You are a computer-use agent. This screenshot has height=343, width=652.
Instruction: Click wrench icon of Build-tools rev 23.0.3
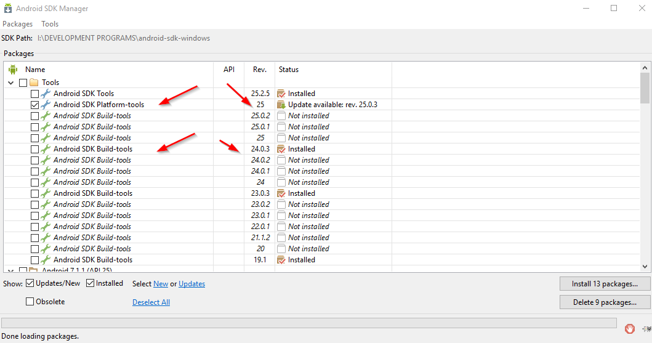point(46,193)
